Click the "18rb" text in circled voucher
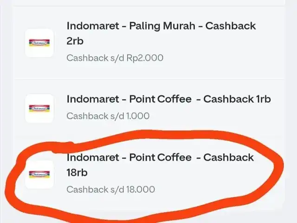Screen dimensions: 297x223 (77, 172)
